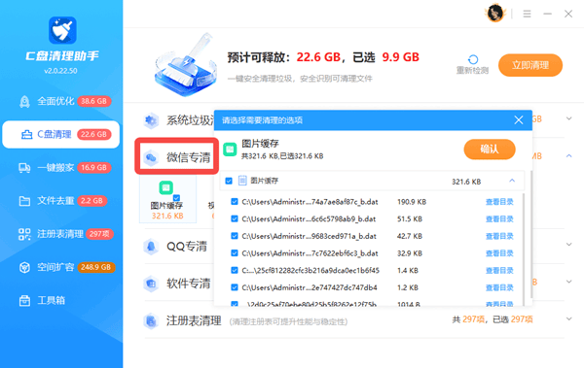Click the grid icon for 注册表清理 sidebar
584x368 pixels.
point(24,234)
